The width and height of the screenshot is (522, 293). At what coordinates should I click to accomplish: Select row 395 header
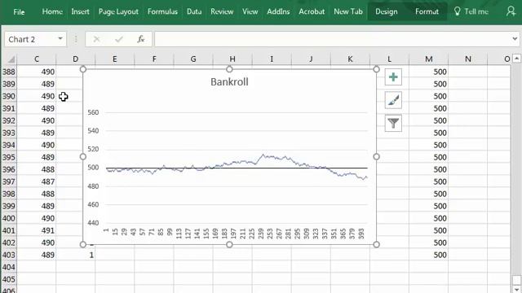tap(9, 157)
